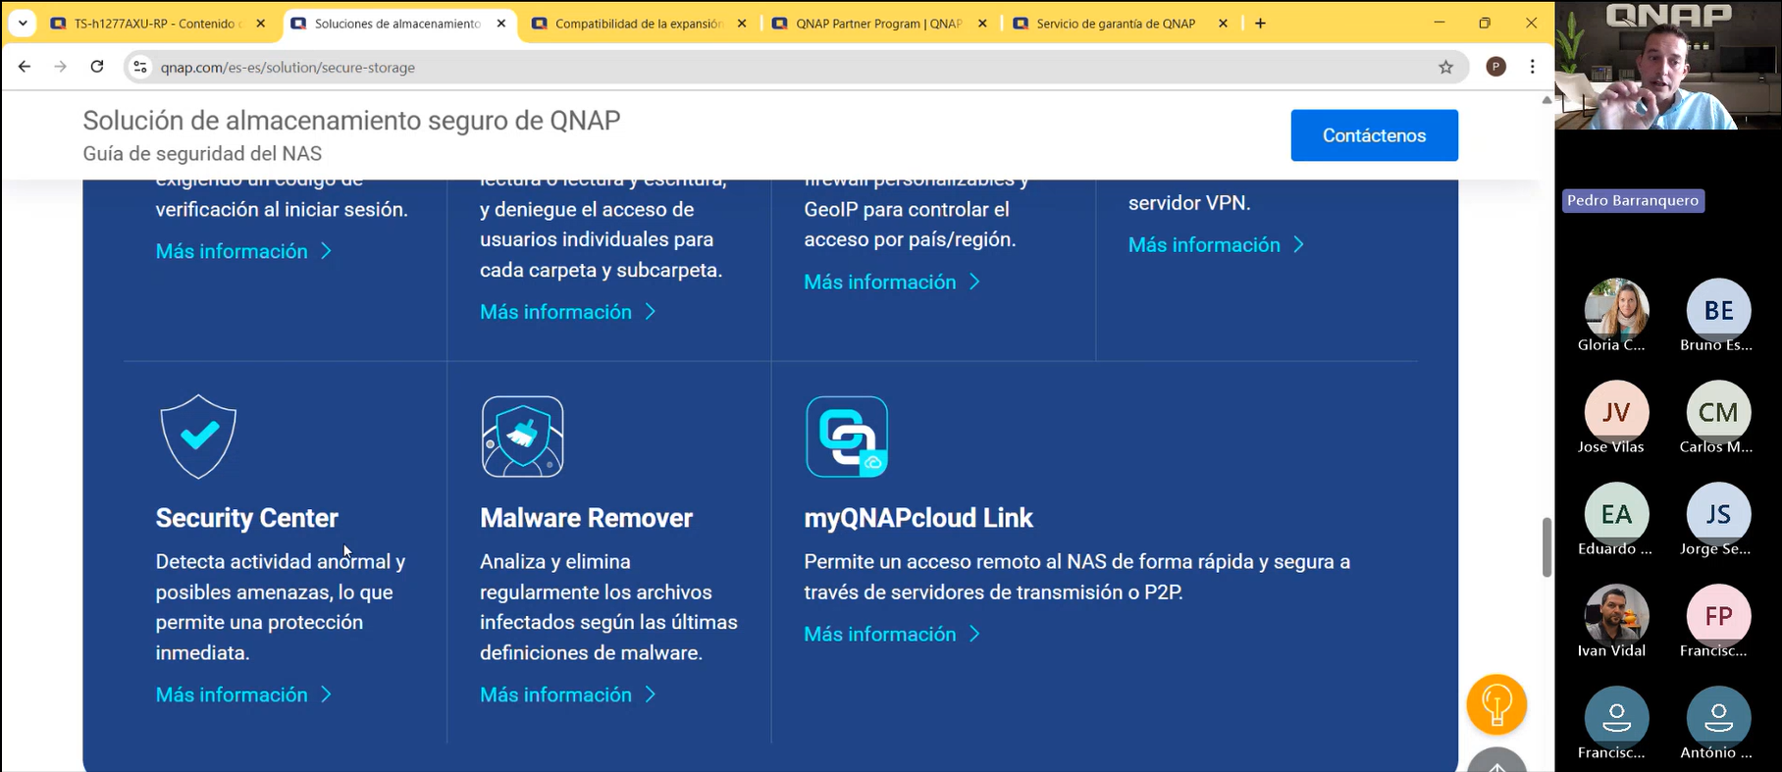Select the Malware Remover heading

pyautogui.click(x=586, y=518)
